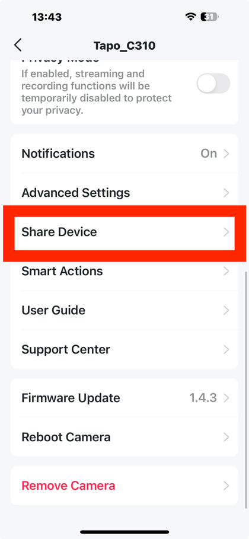The height and width of the screenshot is (539, 249).
Task: Open the User Guide
Action: (x=124, y=310)
